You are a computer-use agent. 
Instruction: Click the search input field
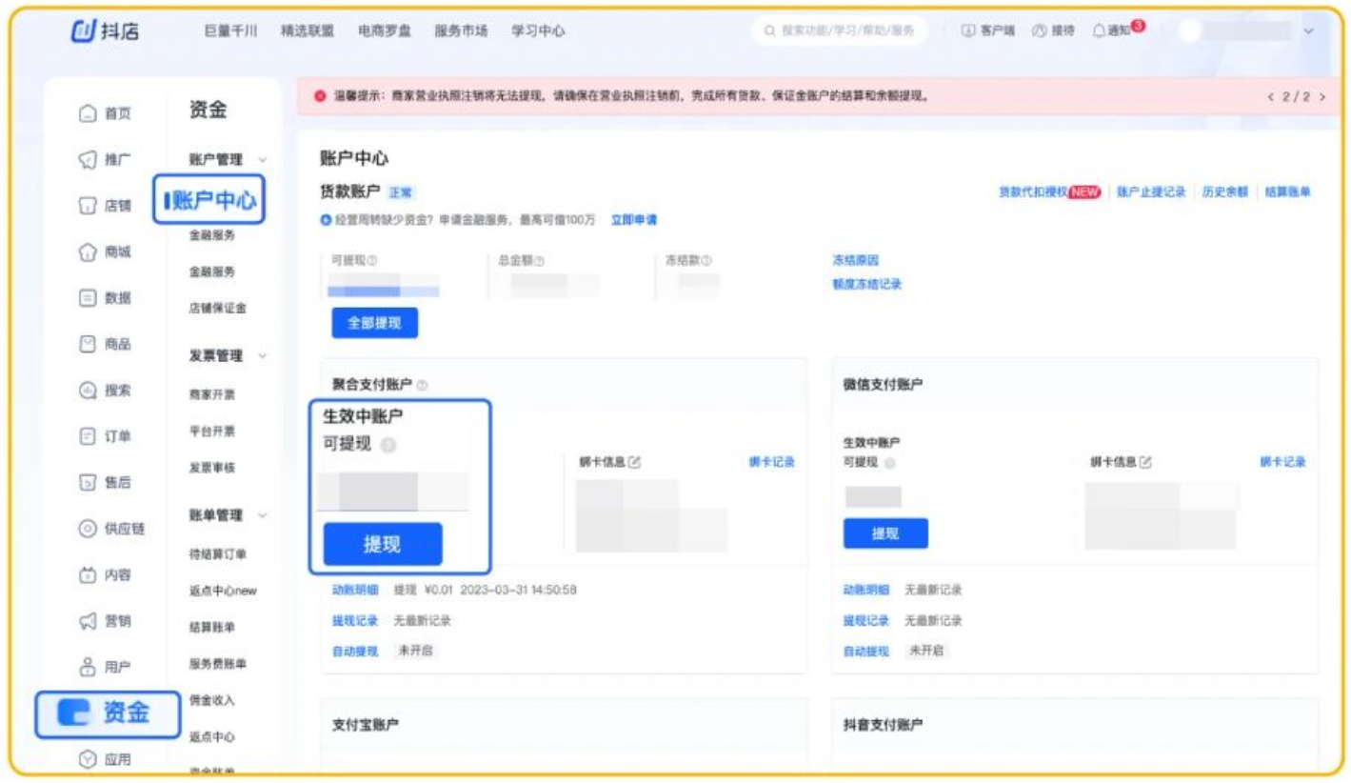845,30
